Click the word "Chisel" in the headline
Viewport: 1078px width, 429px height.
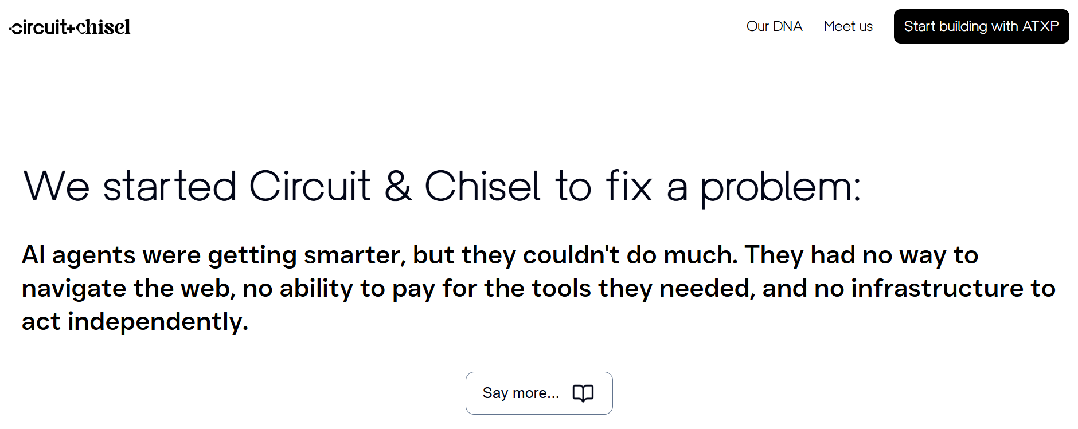(x=482, y=186)
